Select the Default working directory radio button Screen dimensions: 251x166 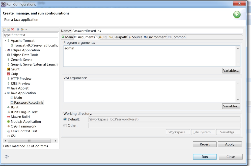coord(65,119)
